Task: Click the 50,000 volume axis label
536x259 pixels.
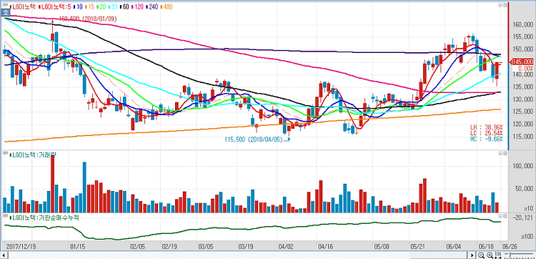Action: pyautogui.click(x=525, y=188)
